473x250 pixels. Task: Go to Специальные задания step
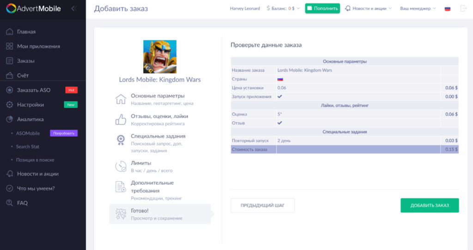pyautogui.click(x=160, y=143)
